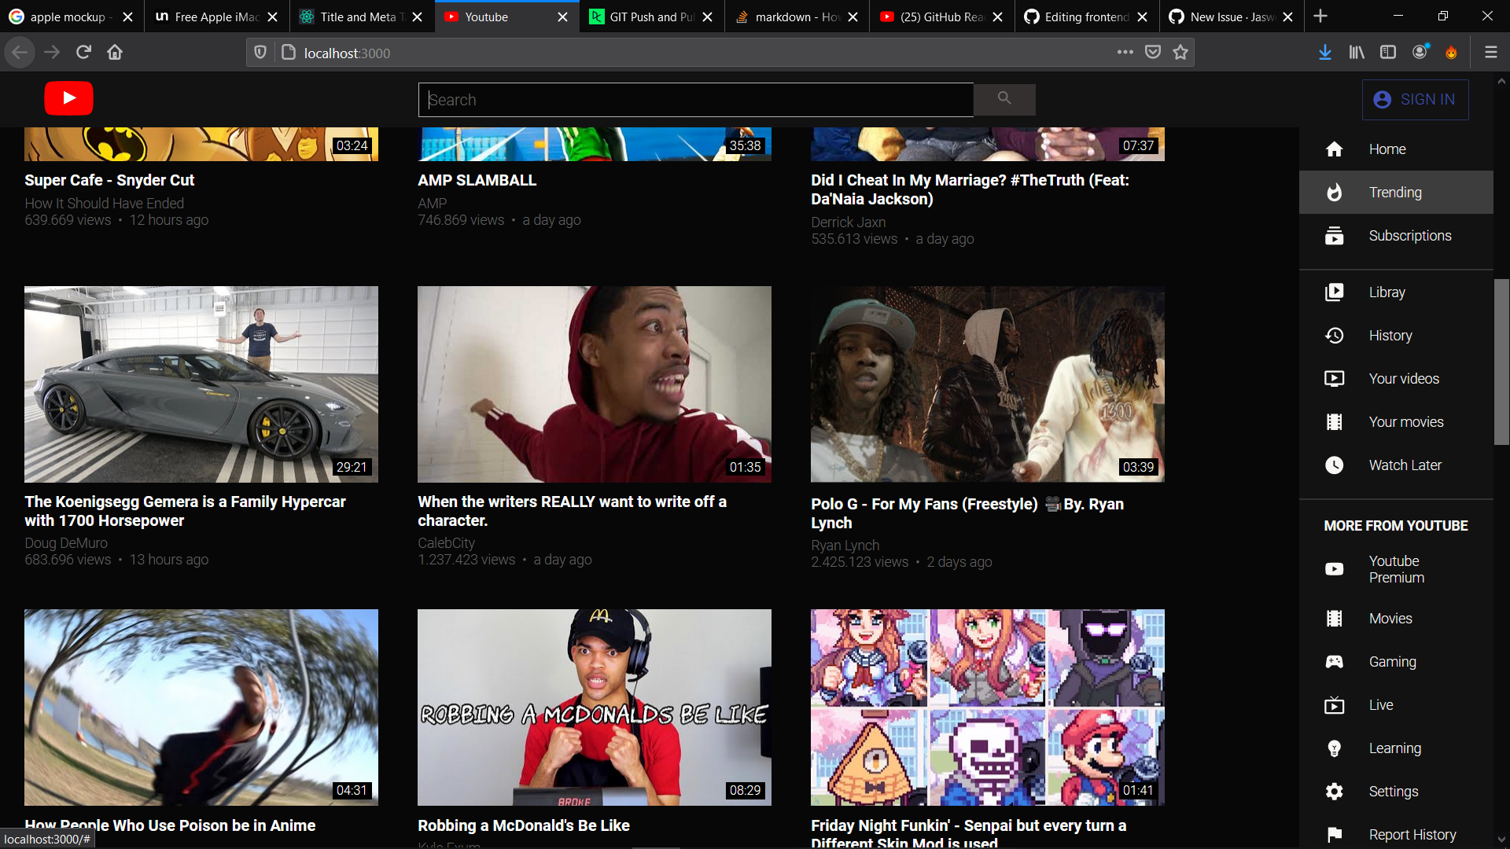1510x849 pixels.
Task: Click the Report History flag icon
Action: (1335, 835)
